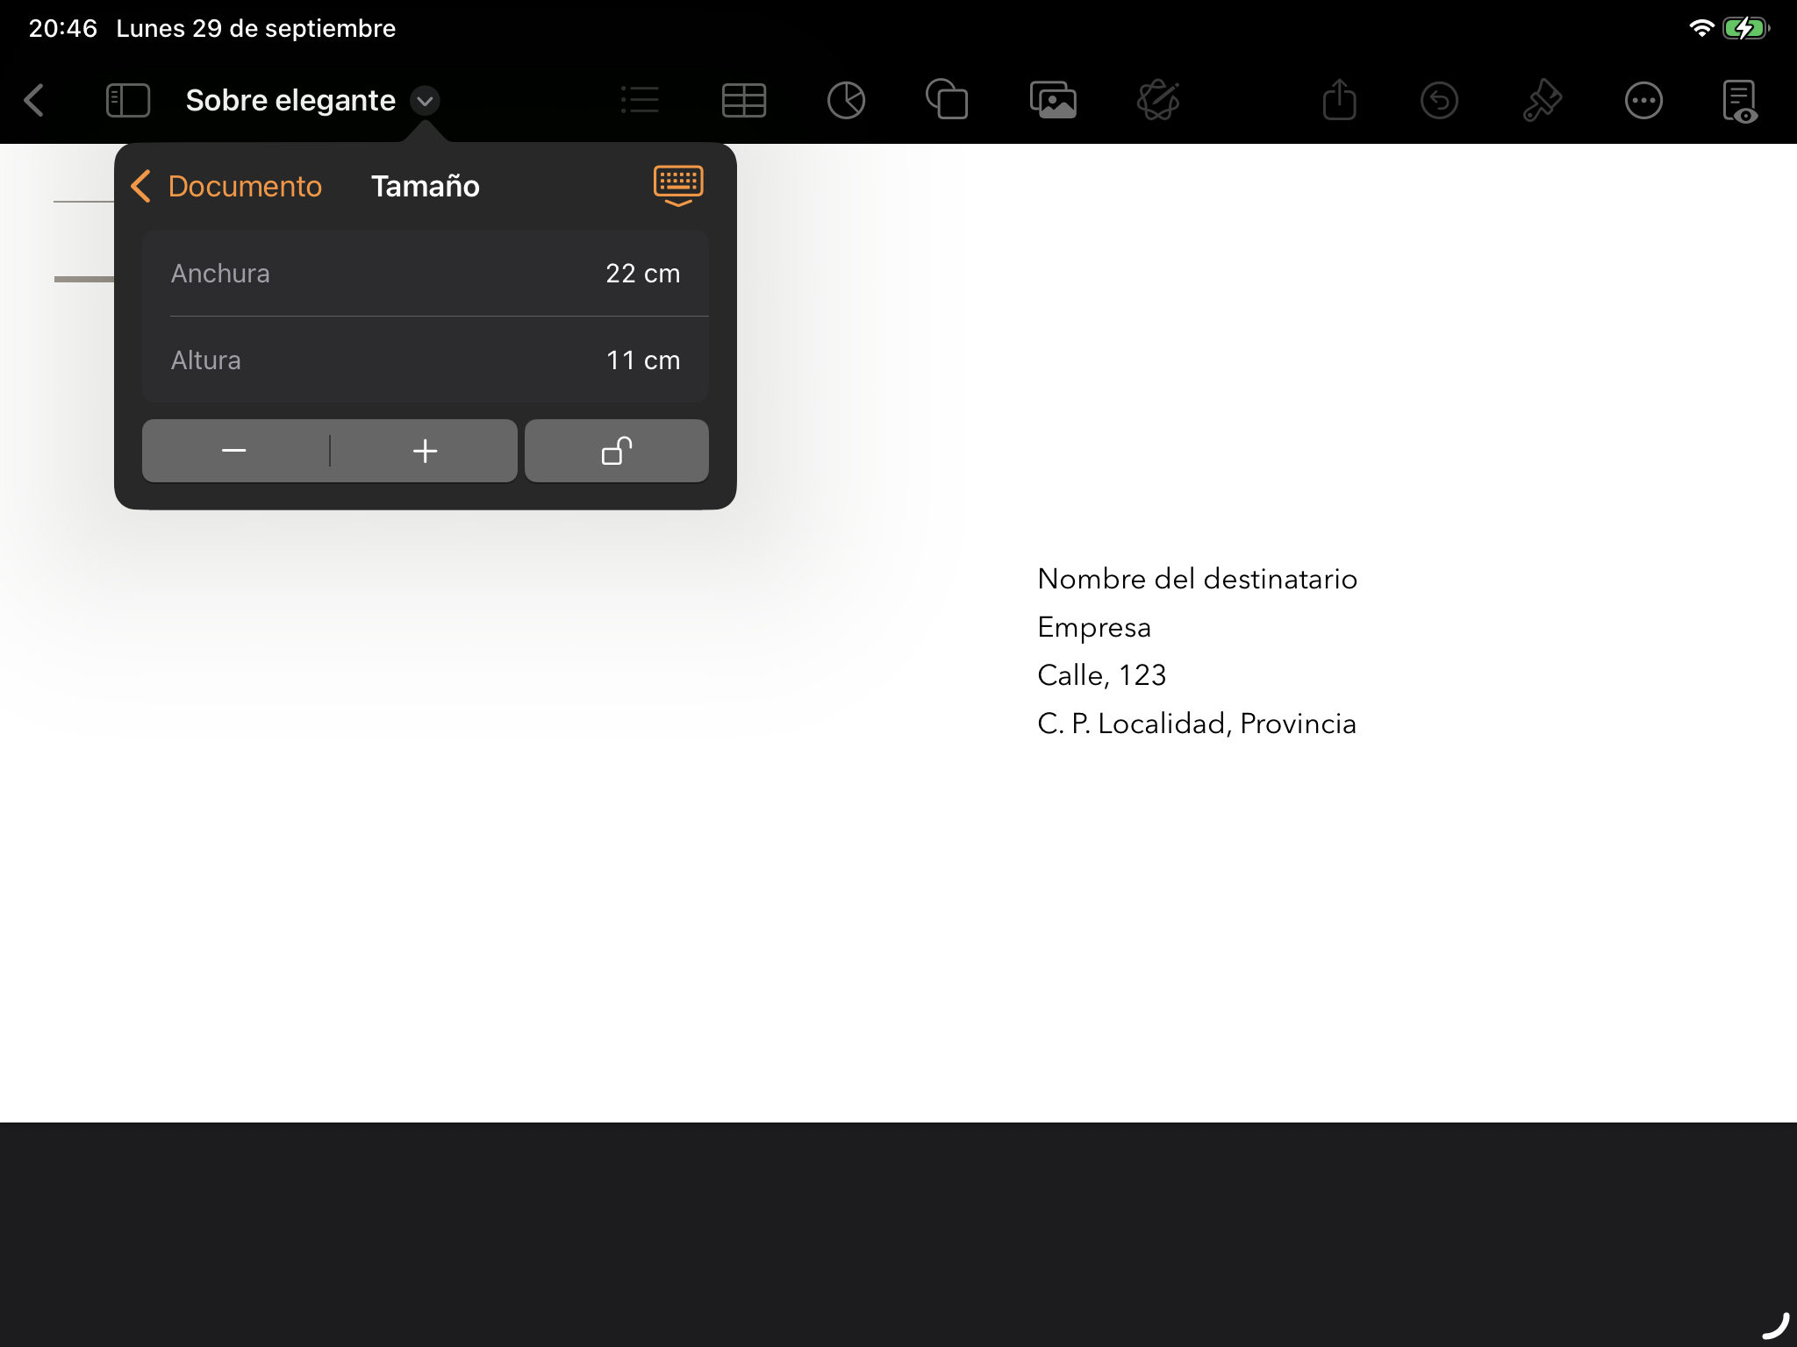This screenshot has width=1797, height=1347.
Task: Tap the share icon
Action: (1339, 100)
